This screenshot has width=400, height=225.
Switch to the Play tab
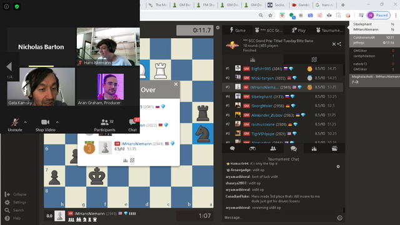[x=299, y=30]
